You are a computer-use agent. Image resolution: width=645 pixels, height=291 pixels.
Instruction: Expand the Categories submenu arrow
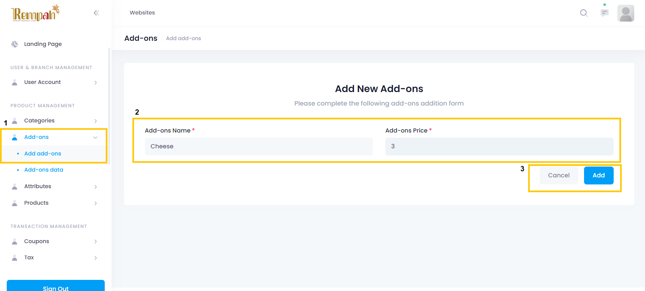(x=96, y=121)
